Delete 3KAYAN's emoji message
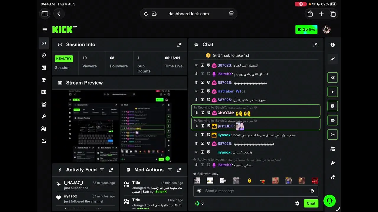 (x=196, y=113)
